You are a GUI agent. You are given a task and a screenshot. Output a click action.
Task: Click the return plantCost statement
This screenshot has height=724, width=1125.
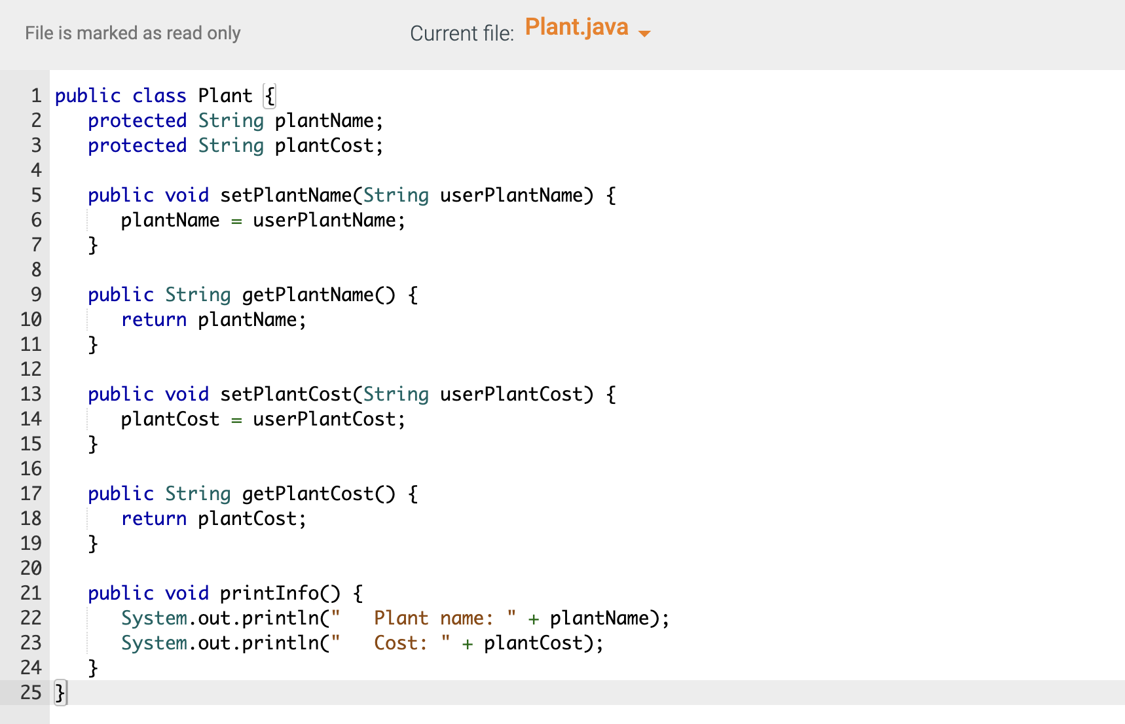click(x=213, y=518)
